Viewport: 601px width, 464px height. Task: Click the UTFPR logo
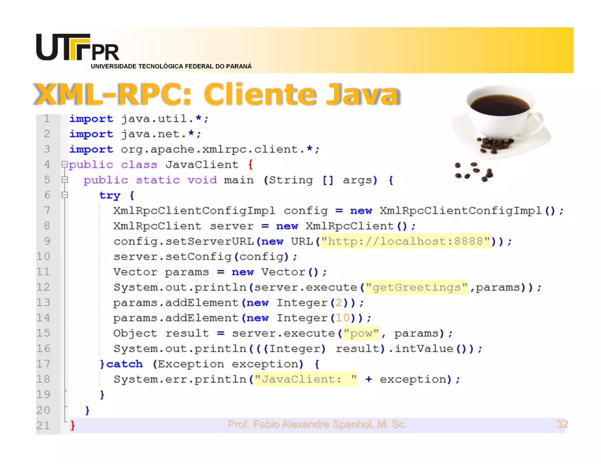[77, 48]
